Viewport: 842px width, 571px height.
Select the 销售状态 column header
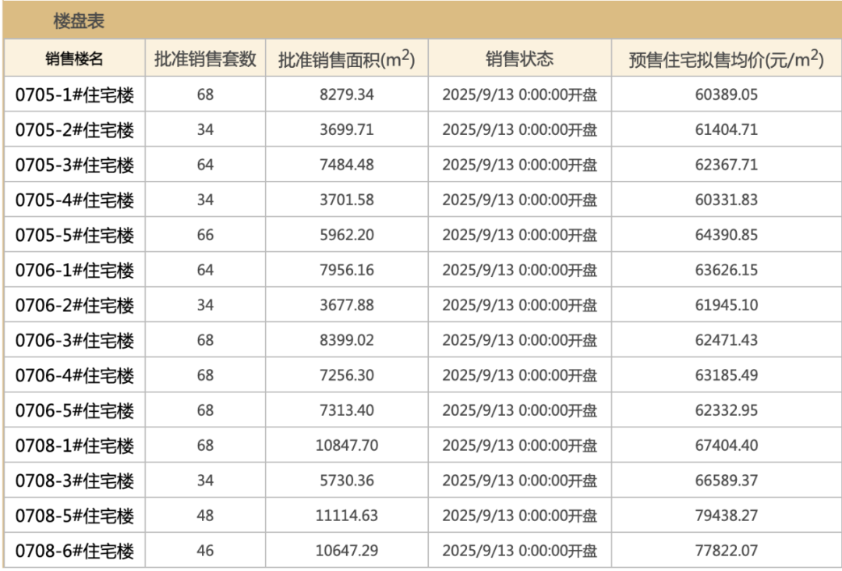coord(519,59)
